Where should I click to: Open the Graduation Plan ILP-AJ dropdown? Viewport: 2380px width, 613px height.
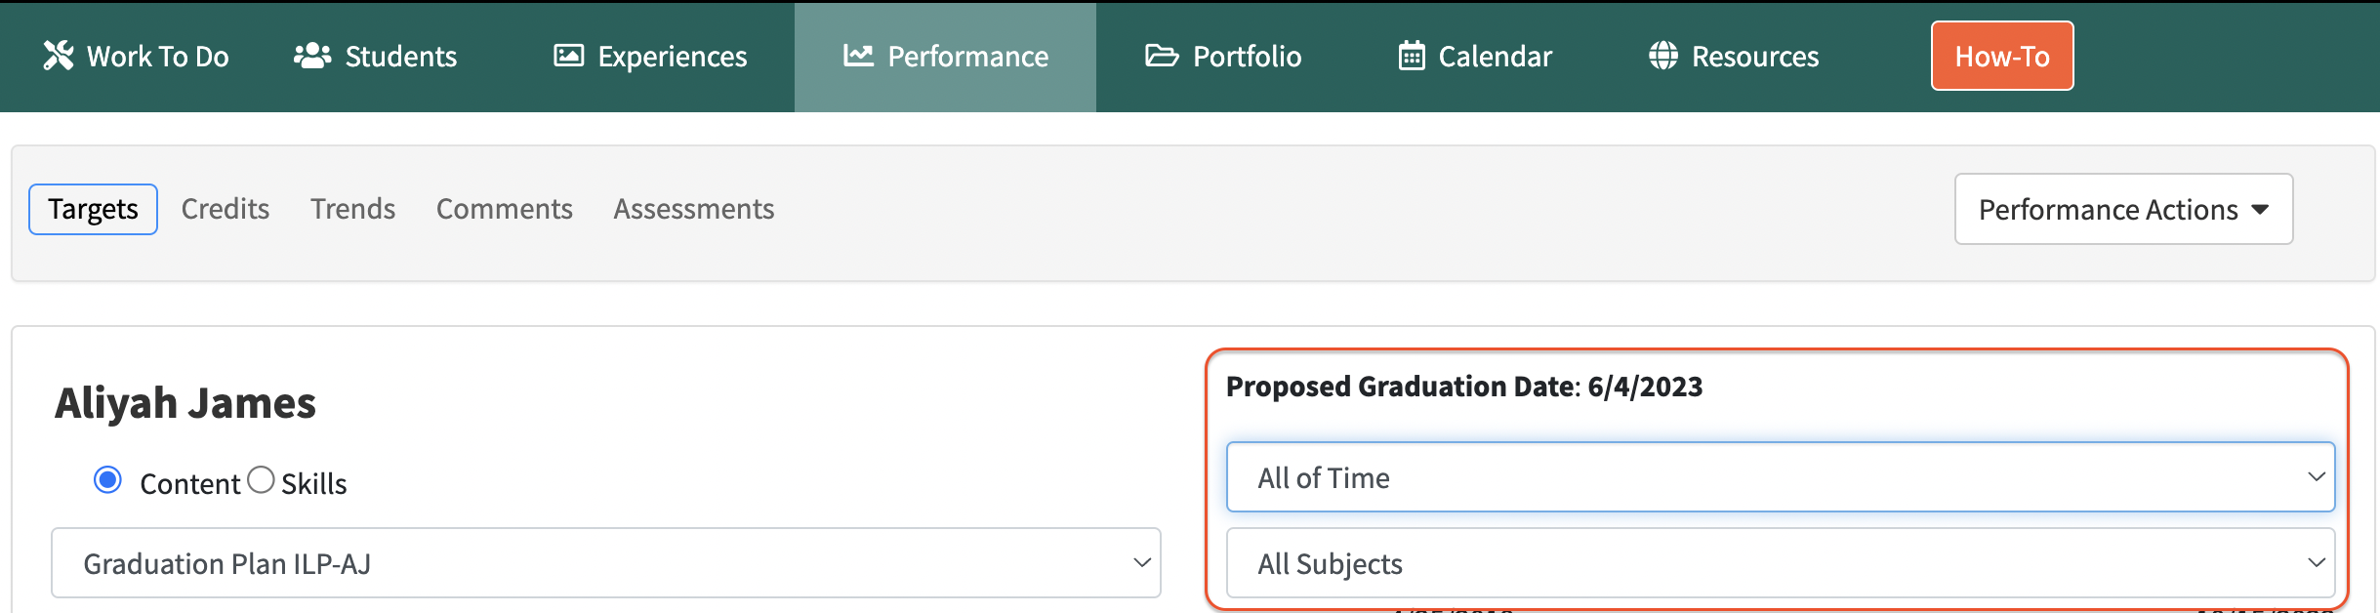pos(605,563)
